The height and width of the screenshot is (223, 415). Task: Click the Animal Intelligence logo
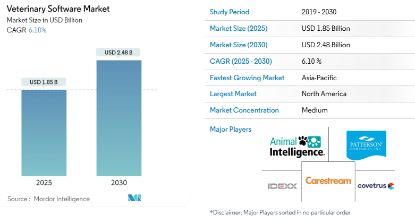tap(297, 145)
